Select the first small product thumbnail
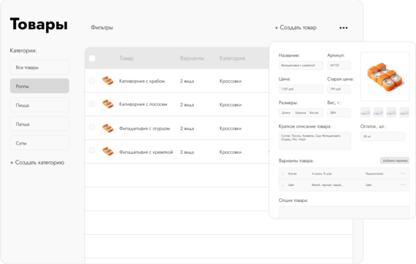This screenshot has width=416, height=264. [x=366, y=112]
